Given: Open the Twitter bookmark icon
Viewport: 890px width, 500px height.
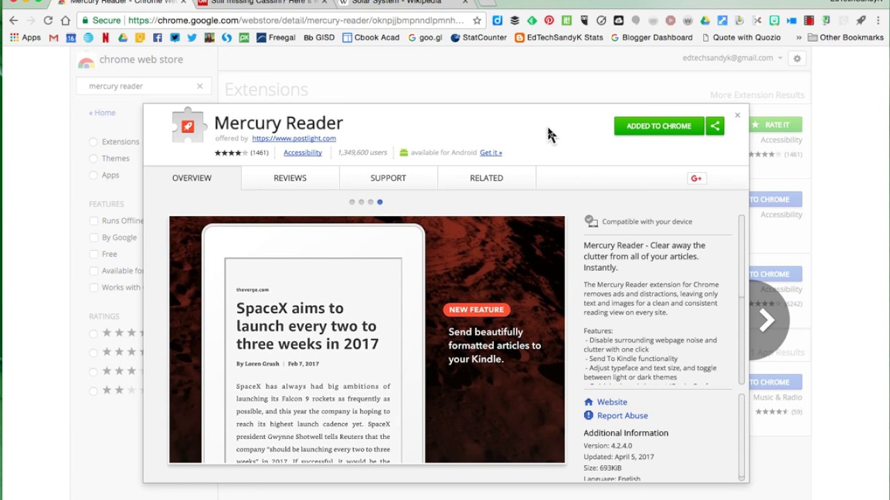Looking at the screenshot, I should coord(192,37).
